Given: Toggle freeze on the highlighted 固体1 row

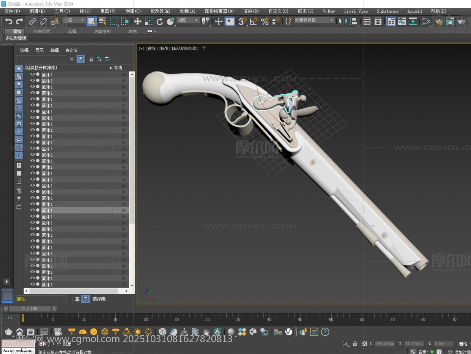Looking at the screenshot, I should [x=124, y=210].
